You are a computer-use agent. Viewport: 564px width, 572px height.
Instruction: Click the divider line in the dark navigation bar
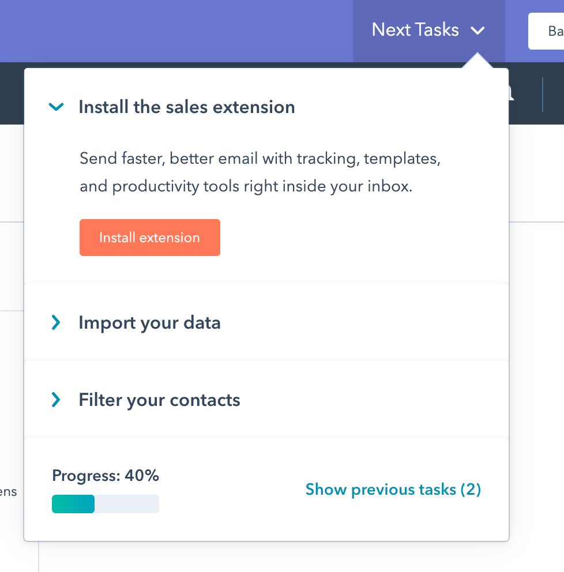(x=543, y=94)
